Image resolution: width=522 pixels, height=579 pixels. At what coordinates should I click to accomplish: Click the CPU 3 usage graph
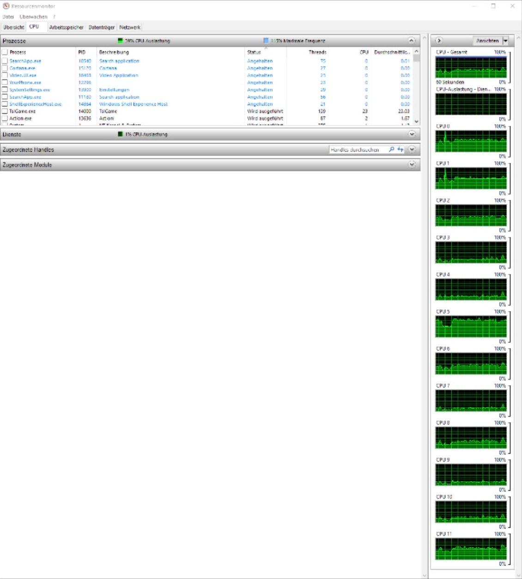click(471, 252)
